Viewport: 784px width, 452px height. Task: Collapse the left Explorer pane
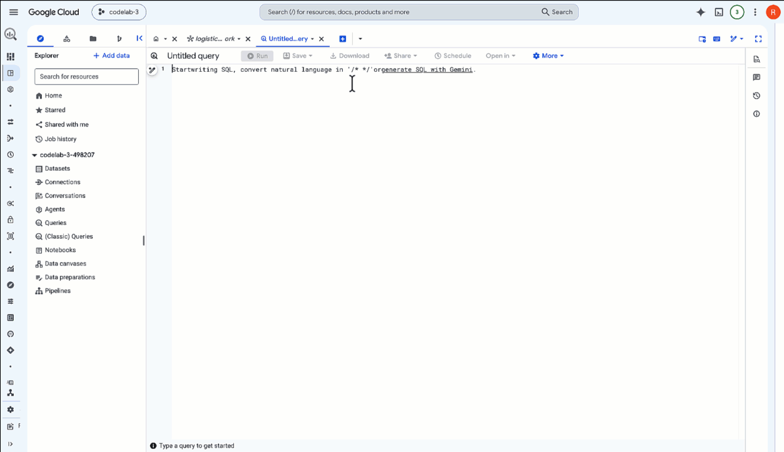[x=140, y=38]
